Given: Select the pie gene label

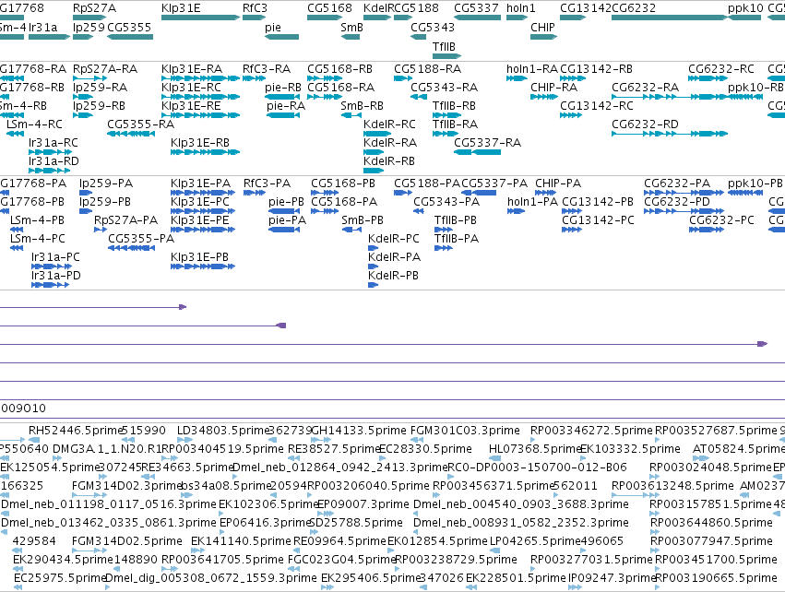Looking at the screenshot, I should pyautogui.click(x=273, y=27).
